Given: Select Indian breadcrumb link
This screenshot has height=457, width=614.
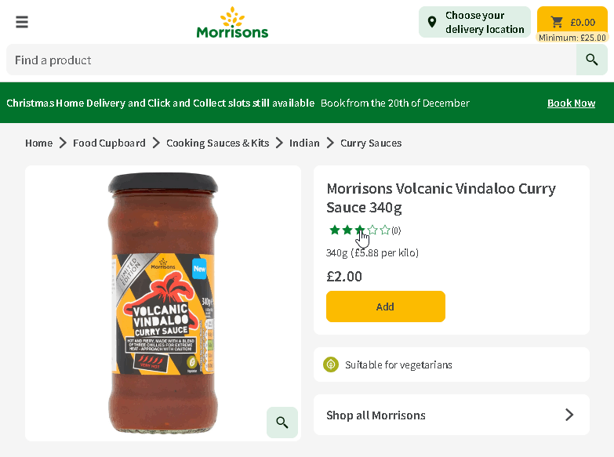Looking at the screenshot, I should pyautogui.click(x=304, y=143).
